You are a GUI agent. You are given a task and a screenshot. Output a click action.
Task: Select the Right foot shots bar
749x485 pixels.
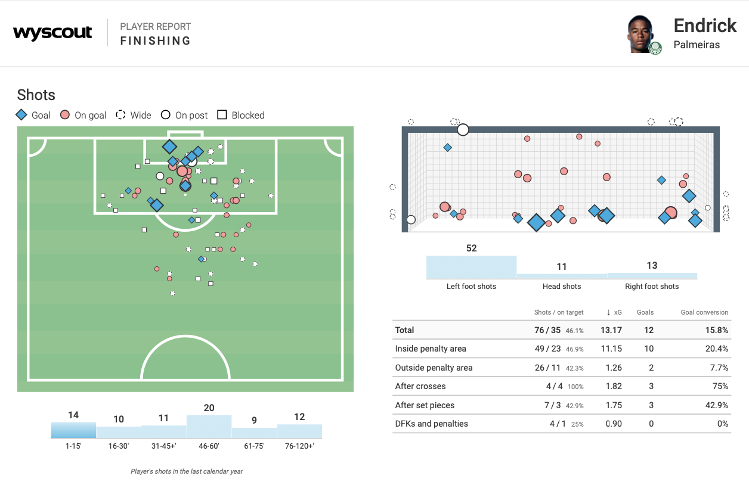click(x=652, y=276)
